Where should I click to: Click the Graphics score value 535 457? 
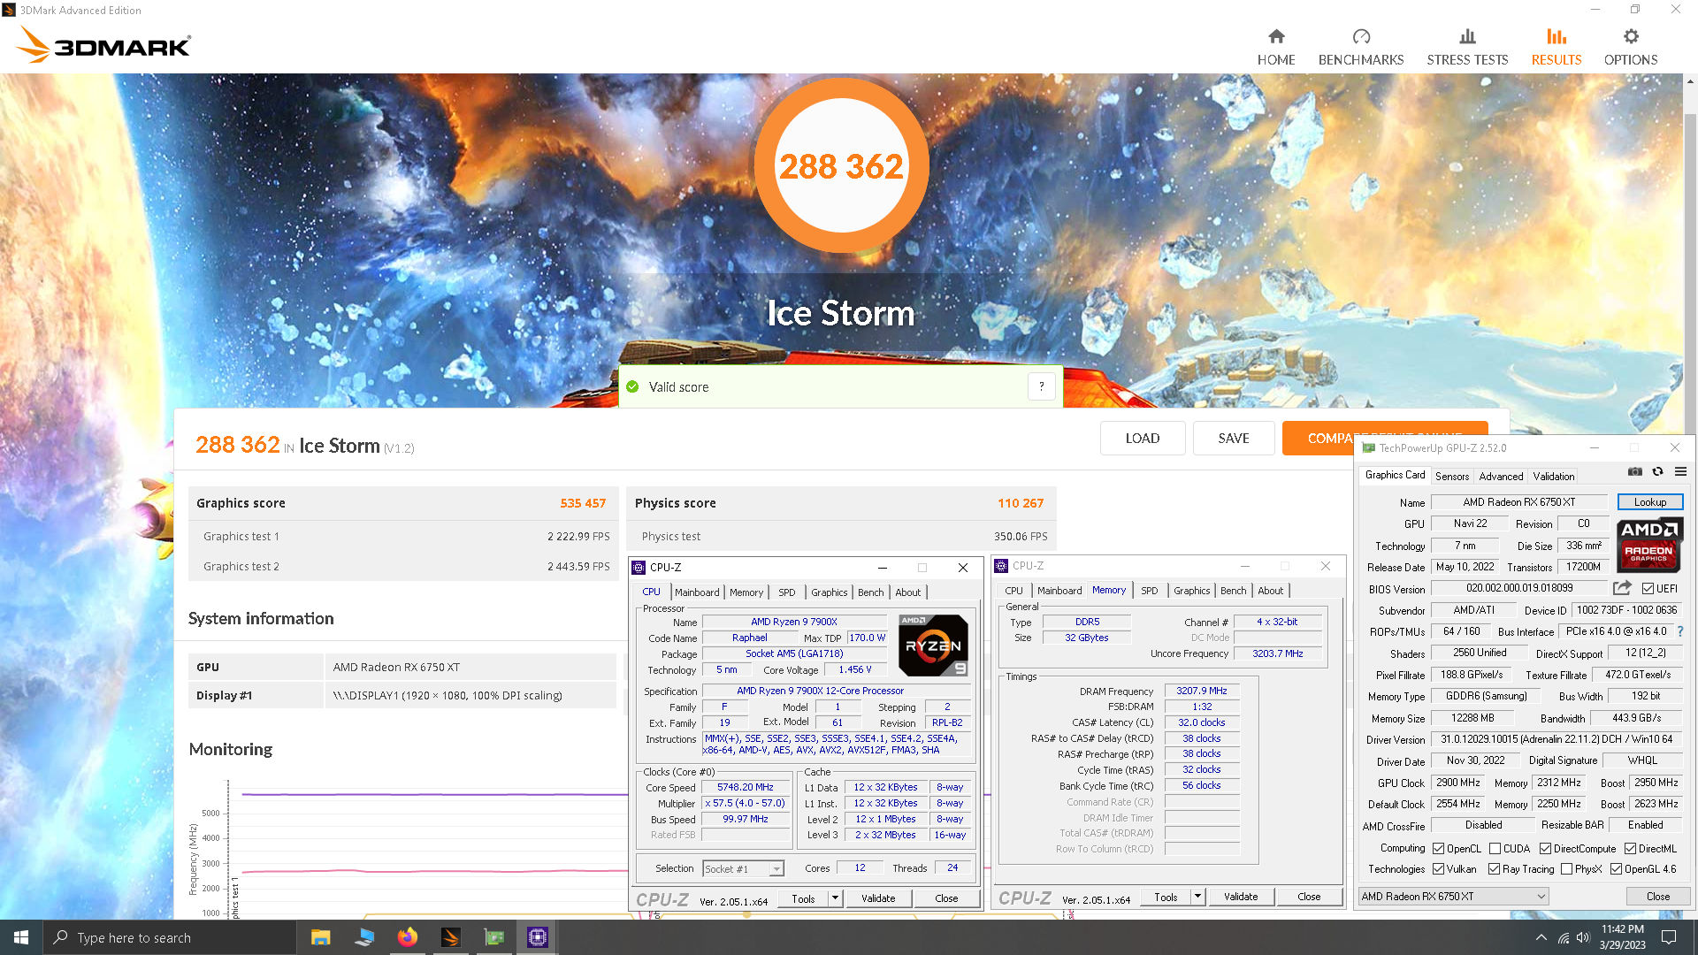[583, 503]
